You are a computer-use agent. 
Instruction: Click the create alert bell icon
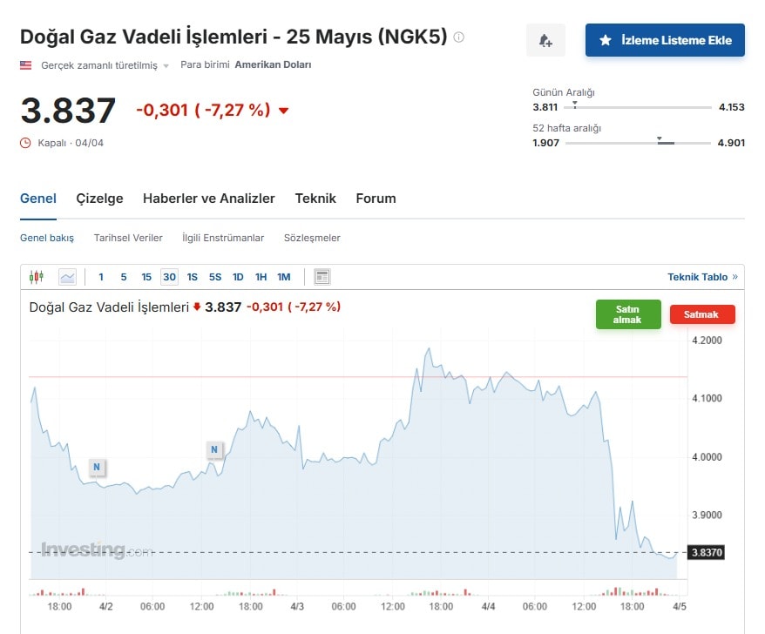click(545, 40)
